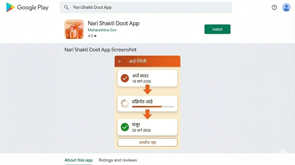Image resolution: width=295 pixels, height=165 pixels.
Task: Click the loading spinner icon
Action: click(x=125, y=104)
